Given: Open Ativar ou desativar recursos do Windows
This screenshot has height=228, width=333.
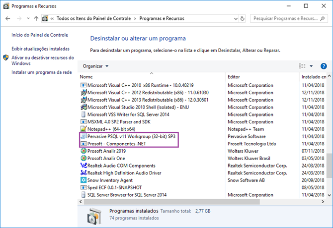Looking at the screenshot, I should click(x=43, y=60).
